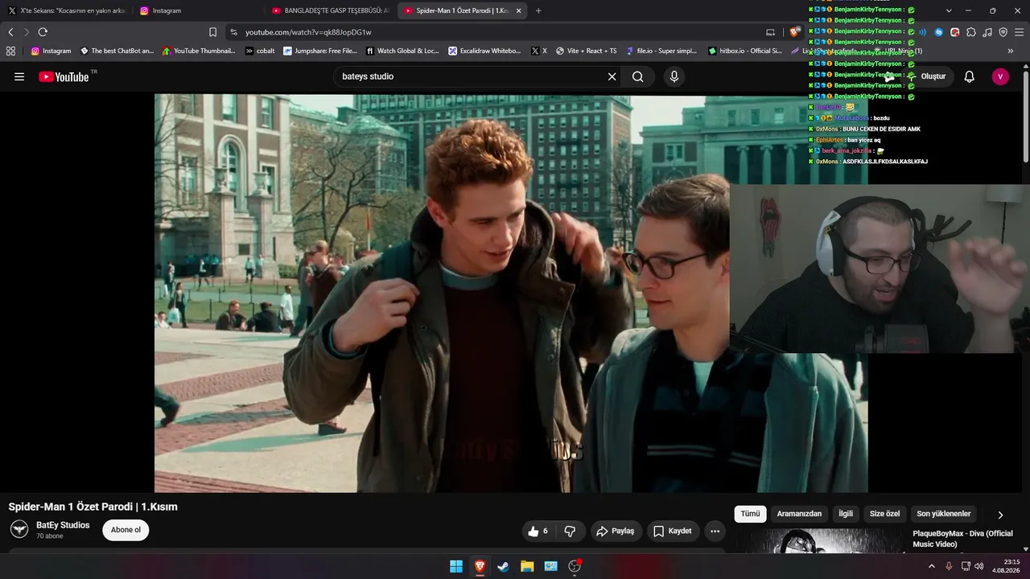This screenshot has width=1030, height=579.
Task: Switch to the BANGLADEŞ'TE GASP browser tab
Action: pos(331,10)
